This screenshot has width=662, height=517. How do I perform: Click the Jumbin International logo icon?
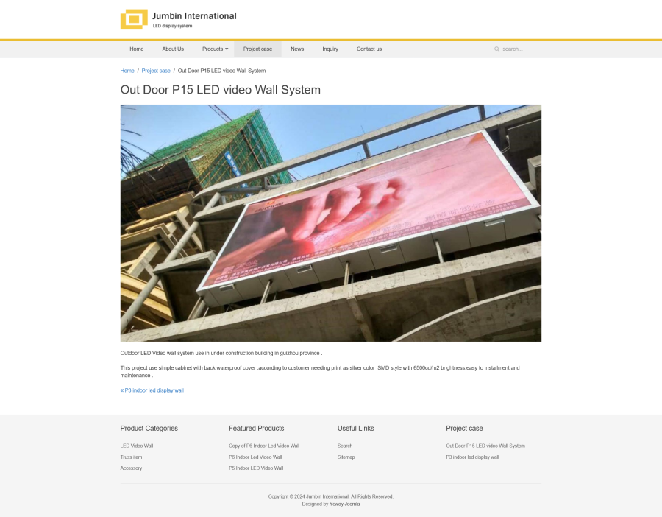click(134, 19)
